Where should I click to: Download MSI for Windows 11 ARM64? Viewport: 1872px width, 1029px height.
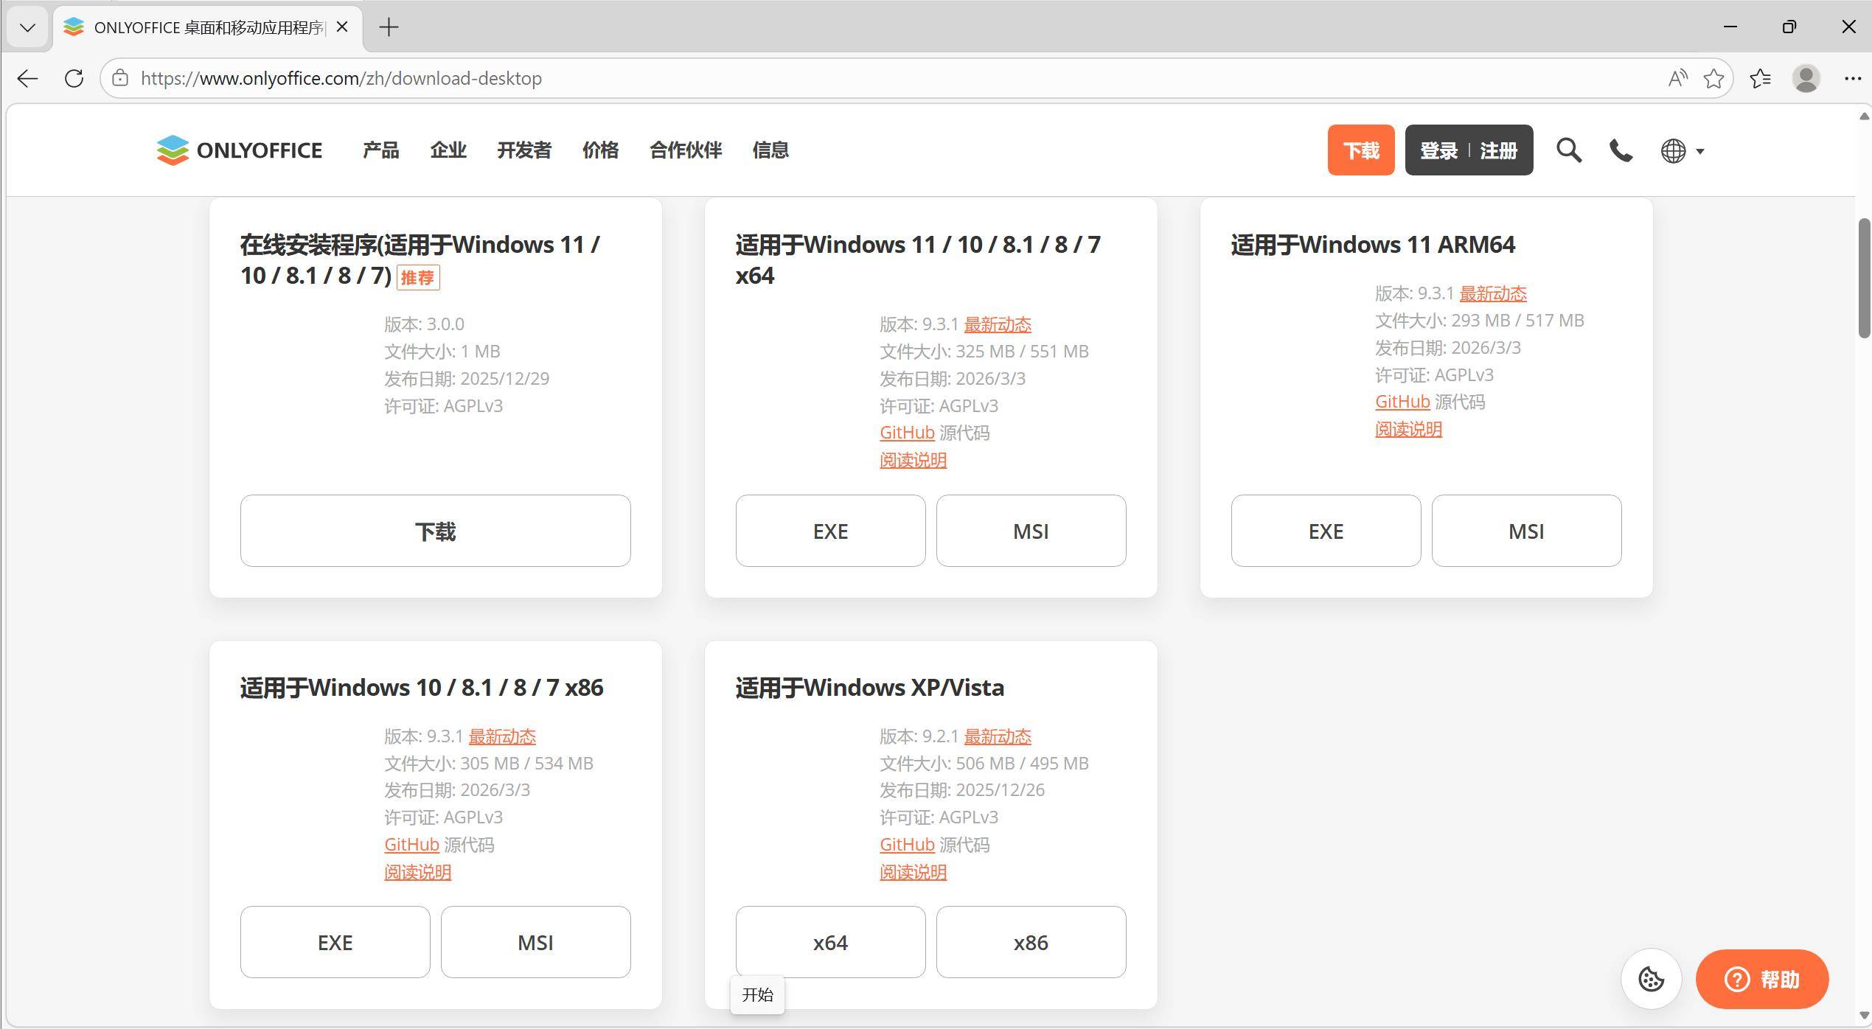click(1526, 531)
